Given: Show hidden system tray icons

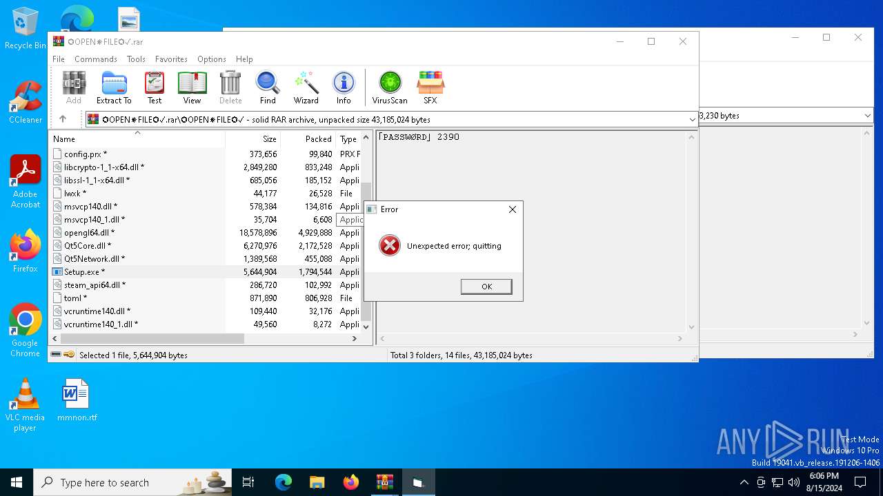Looking at the screenshot, I should 744,482.
